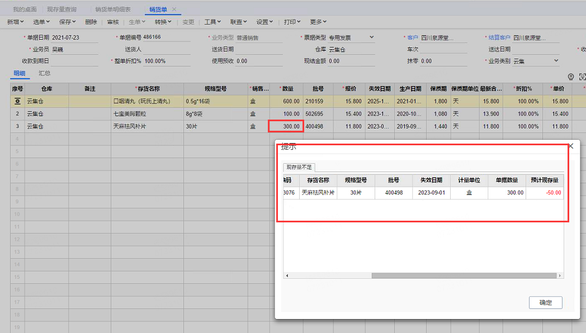This screenshot has height=333, width=586.
Task: Click row number 2 in grid
Action: (x=17, y=114)
